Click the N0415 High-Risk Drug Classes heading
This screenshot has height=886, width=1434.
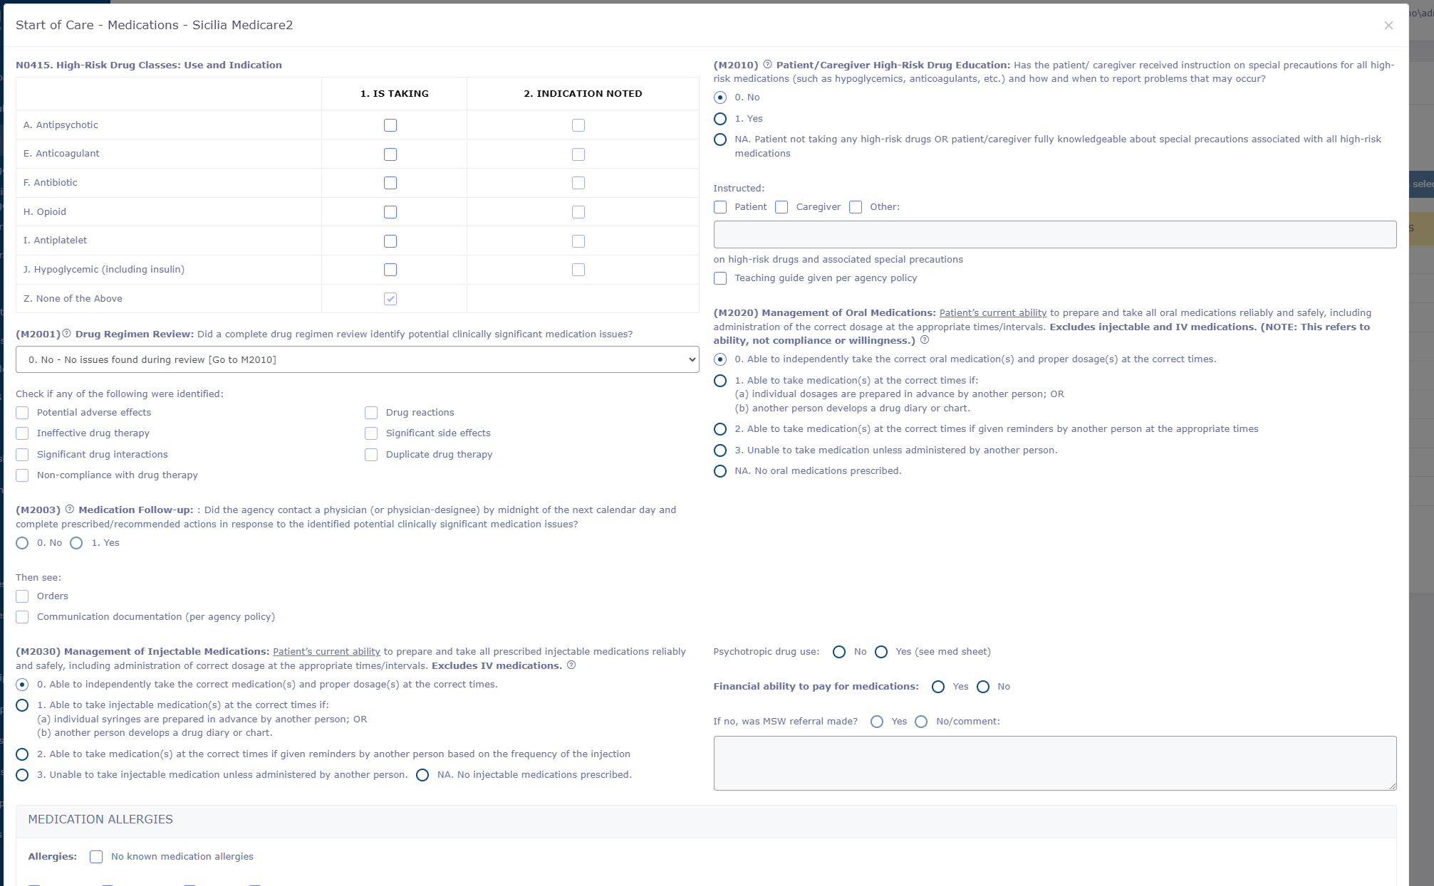pyautogui.click(x=149, y=65)
